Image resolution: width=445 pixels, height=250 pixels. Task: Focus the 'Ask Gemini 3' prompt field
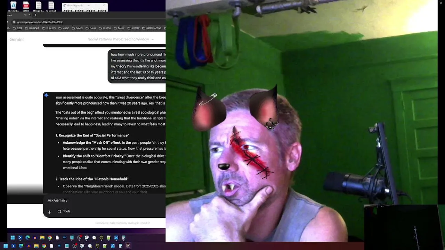104,200
